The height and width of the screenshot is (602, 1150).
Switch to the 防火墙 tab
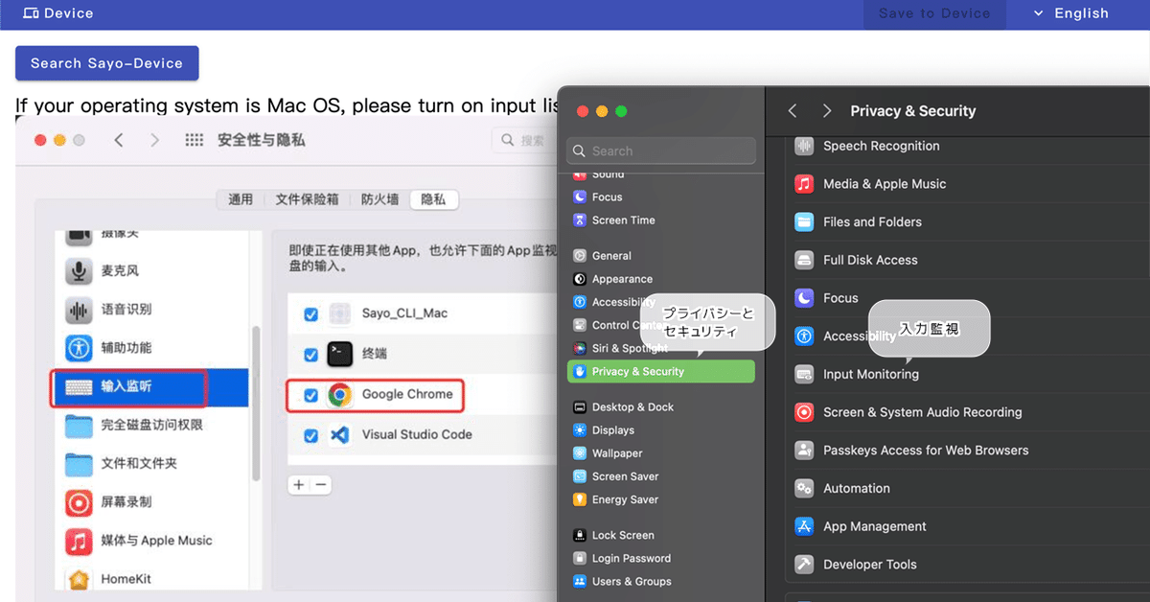click(x=379, y=199)
